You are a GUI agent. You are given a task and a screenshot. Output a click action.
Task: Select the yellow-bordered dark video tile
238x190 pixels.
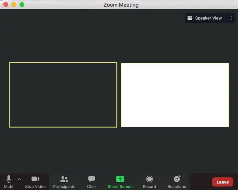pos(63,95)
